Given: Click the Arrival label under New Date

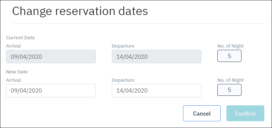Looking at the screenshot, I should point(13,80).
